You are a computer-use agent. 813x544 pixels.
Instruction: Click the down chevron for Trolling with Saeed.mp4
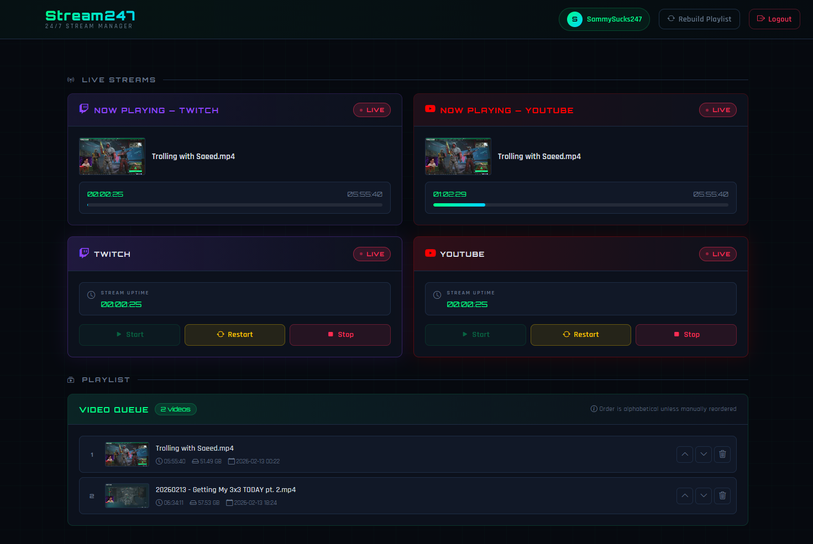tap(704, 454)
